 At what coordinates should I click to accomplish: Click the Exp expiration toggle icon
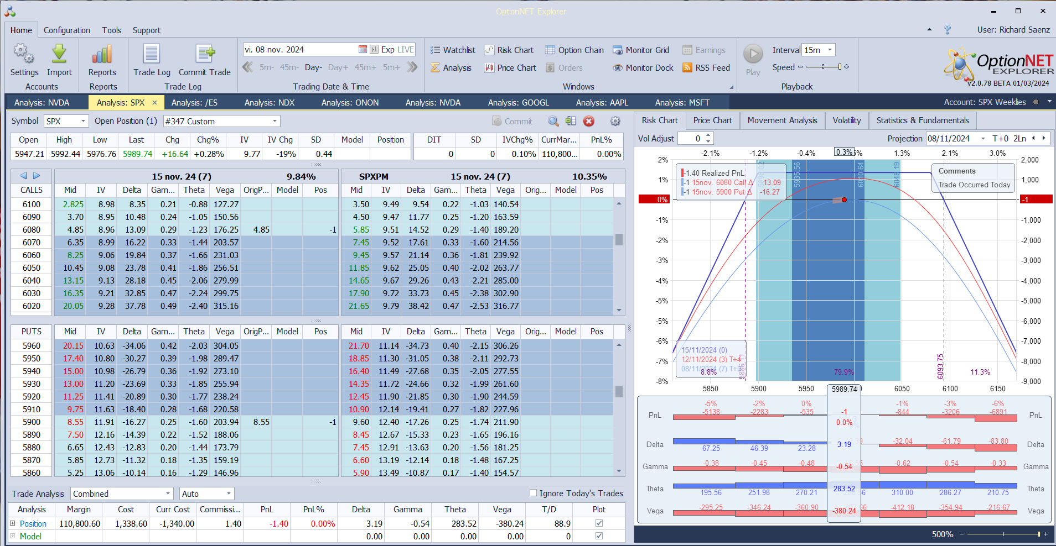(x=375, y=50)
